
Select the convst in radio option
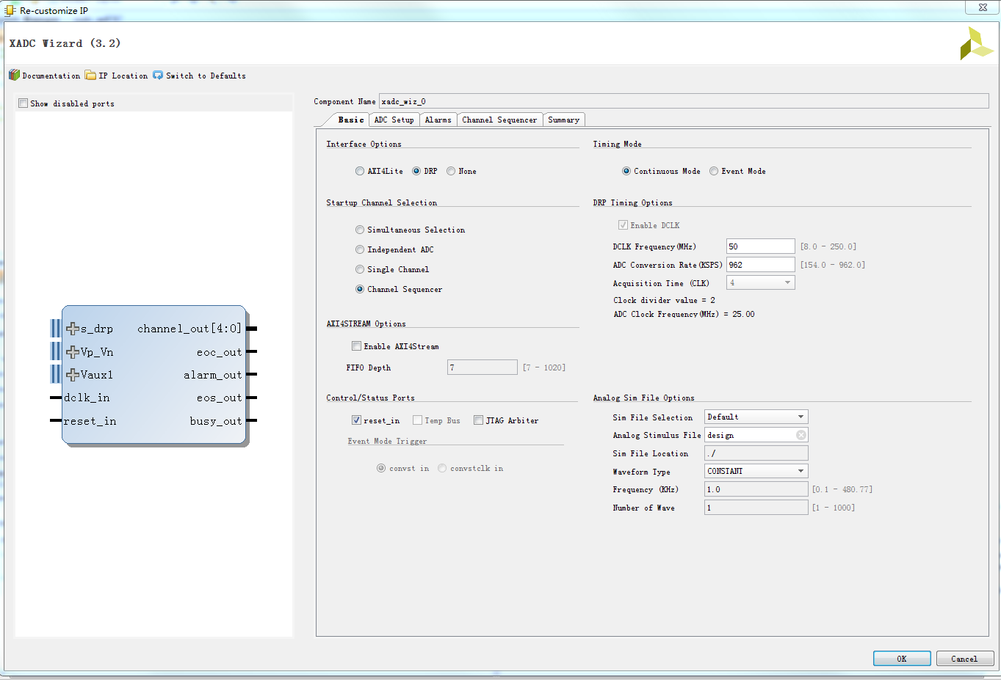(x=381, y=468)
